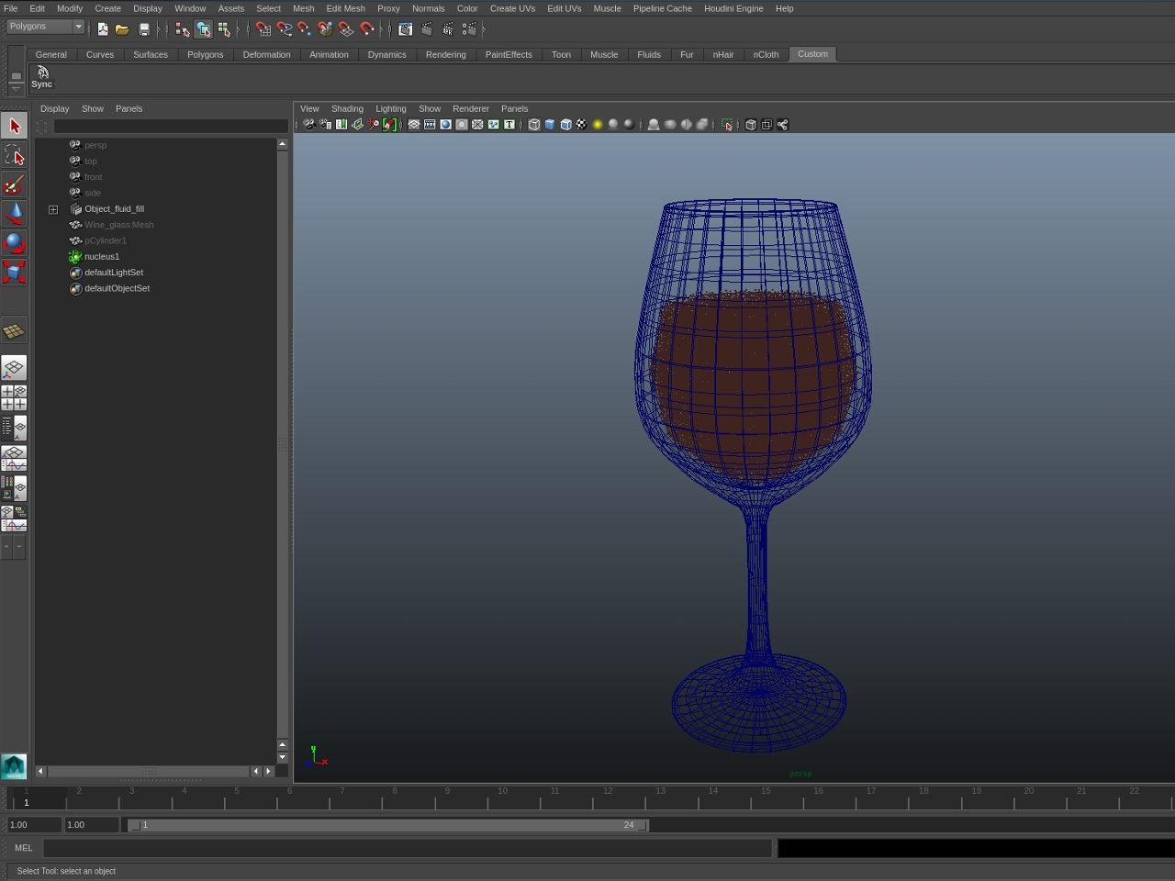This screenshot has height=881, width=1175.
Task: Enable the Snap to Curves toggle
Action: point(284,28)
